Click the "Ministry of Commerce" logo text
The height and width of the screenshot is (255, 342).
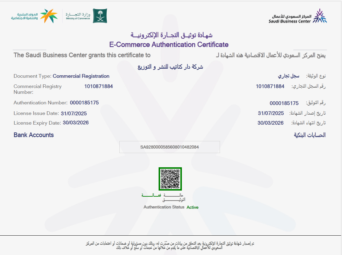(78, 16)
